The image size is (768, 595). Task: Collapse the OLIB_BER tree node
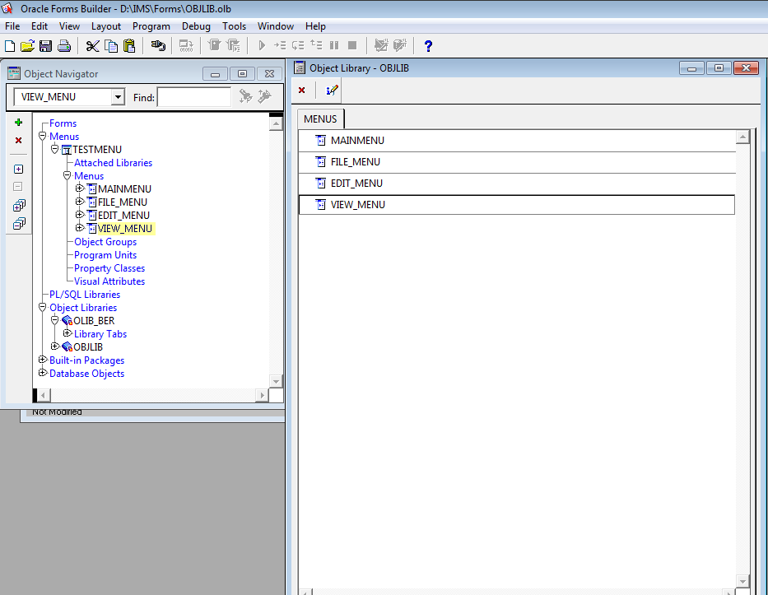coord(55,321)
